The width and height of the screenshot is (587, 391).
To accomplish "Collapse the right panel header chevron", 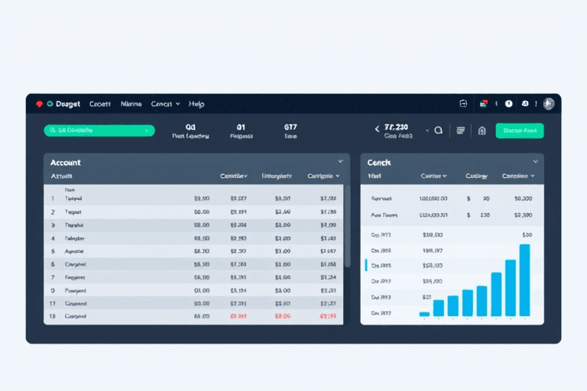I will [534, 162].
